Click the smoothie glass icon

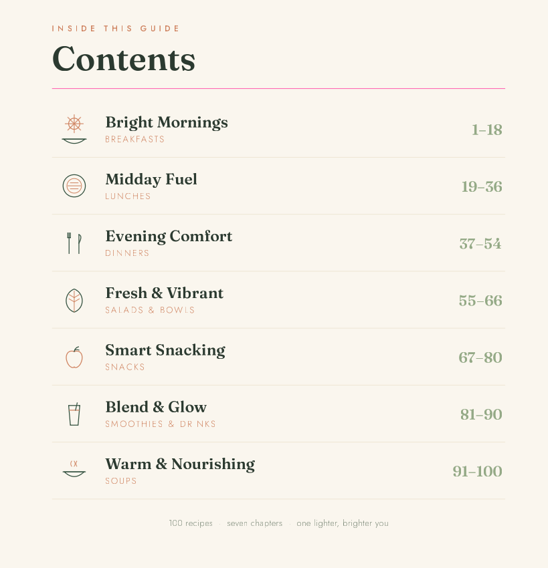point(74,414)
